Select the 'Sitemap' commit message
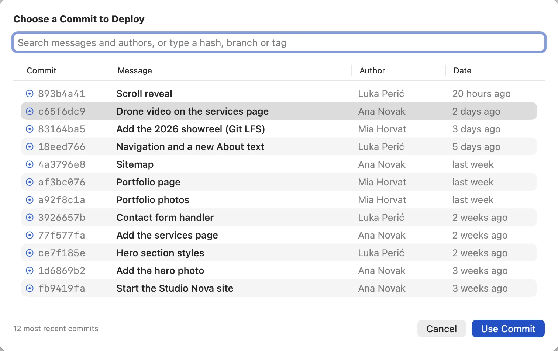Viewport: 558px width, 351px height. pyautogui.click(x=135, y=164)
